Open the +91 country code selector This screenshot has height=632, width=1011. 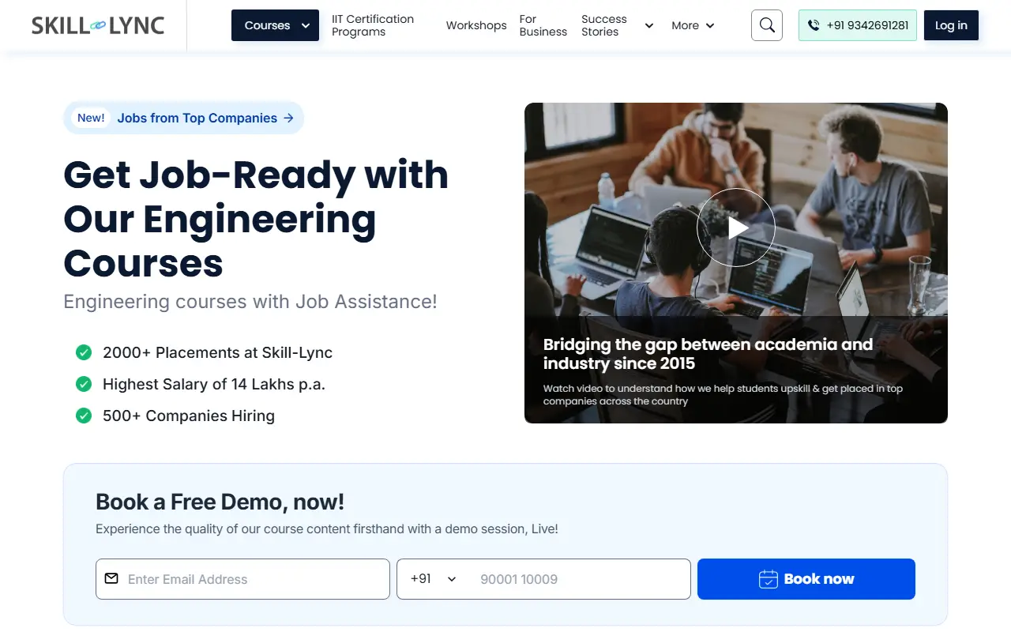click(x=434, y=579)
